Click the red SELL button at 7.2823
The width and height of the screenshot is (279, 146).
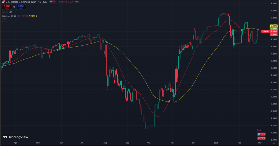tap(7, 7)
